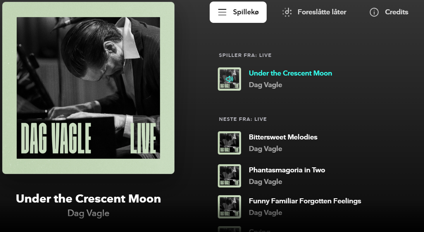The image size is (424, 232).
Task: Open Dag Vagle under Funny Familiar Forgotten Feelings
Action: click(x=265, y=213)
